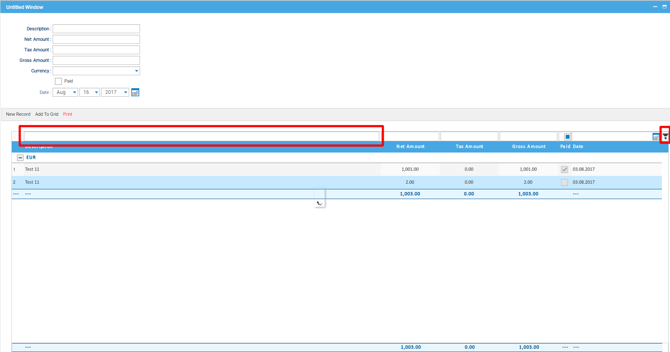Click the Tax Amount "0.00" in row 1
The width and height of the screenshot is (670, 352).
point(469,170)
